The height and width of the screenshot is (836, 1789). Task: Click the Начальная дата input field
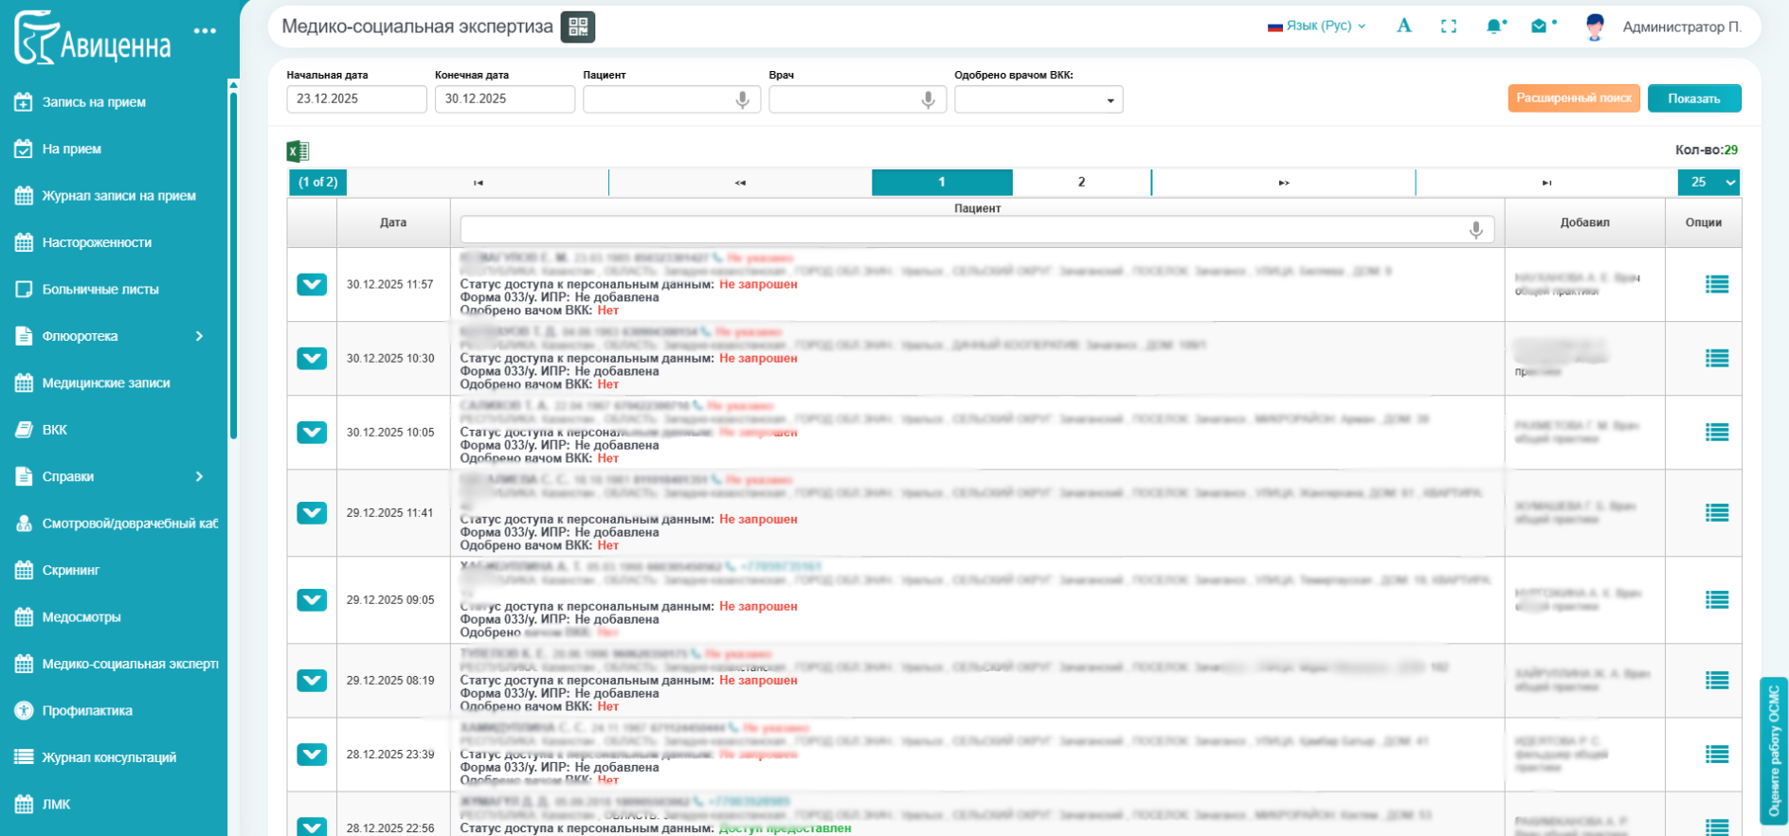[x=356, y=99]
